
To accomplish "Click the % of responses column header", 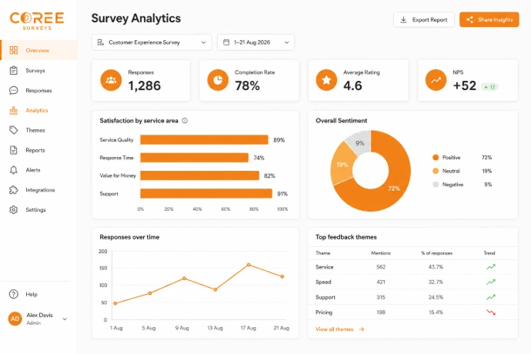I will coord(436,253).
